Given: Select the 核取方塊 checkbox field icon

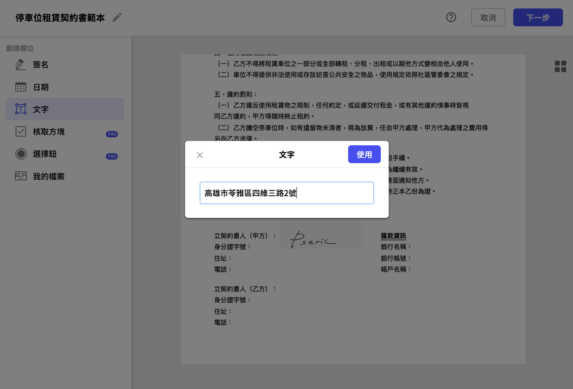Looking at the screenshot, I should click(x=21, y=131).
